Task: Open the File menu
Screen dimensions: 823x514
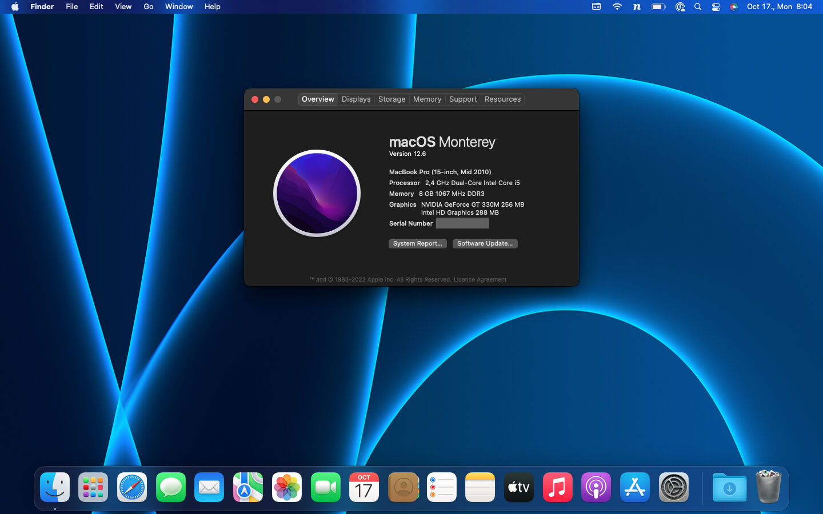Action: 71,7
